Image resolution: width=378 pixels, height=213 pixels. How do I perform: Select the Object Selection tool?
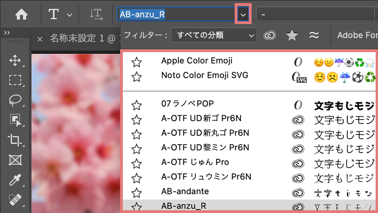[x=15, y=120]
